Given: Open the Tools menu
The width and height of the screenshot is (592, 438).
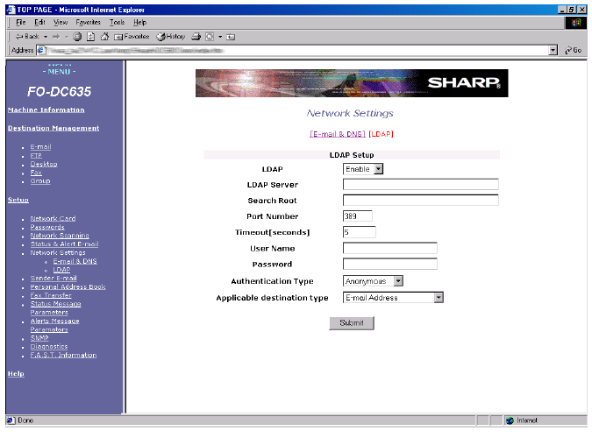Looking at the screenshot, I should 117,21.
